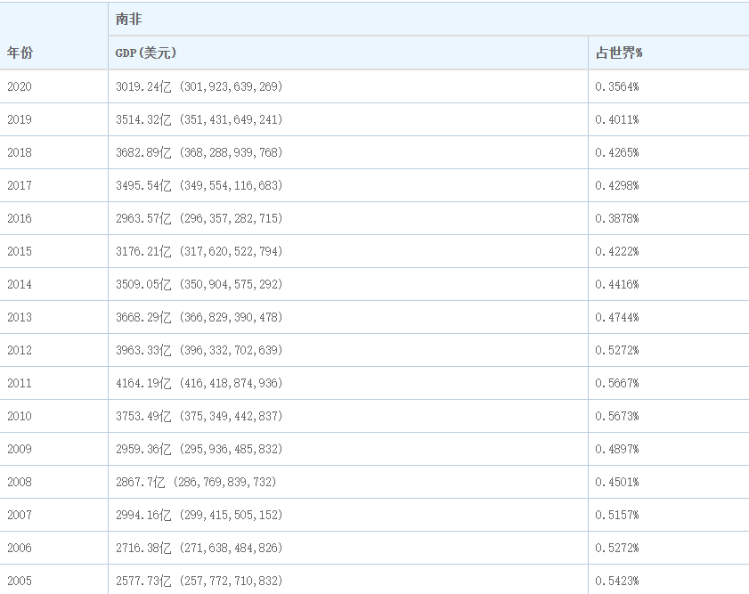Select the 2019 world share 0.4011%
This screenshot has width=749, height=594.
tap(616, 119)
